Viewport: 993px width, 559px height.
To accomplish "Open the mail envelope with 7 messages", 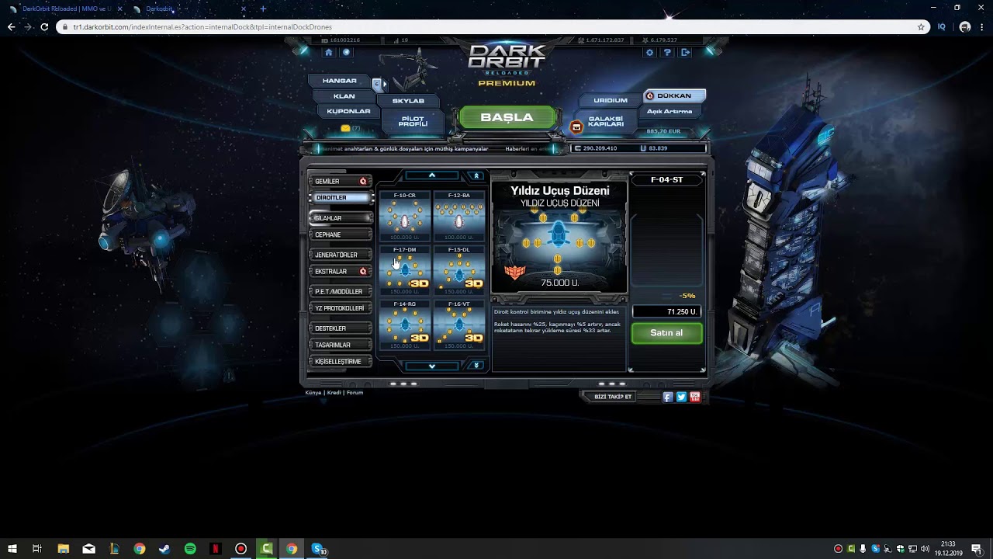I will click(x=345, y=128).
